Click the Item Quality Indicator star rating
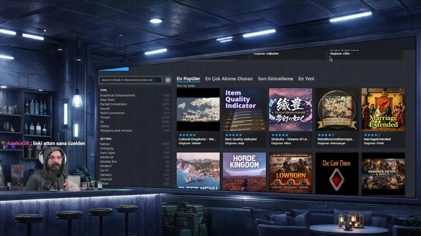The width and height of the screenshot is (421, 236). pyautogui.click(x=234, y=135)
